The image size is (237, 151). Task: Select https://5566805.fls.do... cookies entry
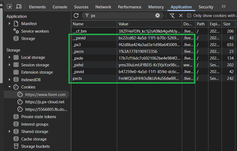pyautogui.click(x=46, y=109)
